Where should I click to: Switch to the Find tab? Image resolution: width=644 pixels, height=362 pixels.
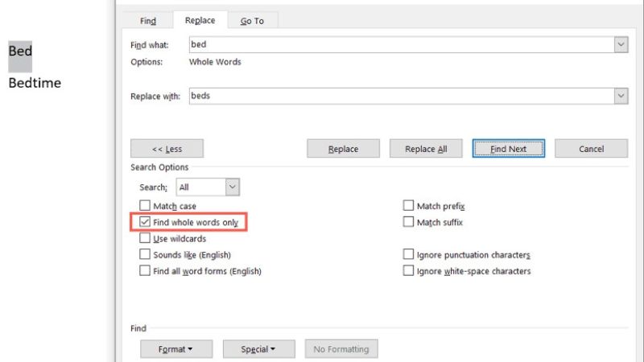click(x=148, y=21)
